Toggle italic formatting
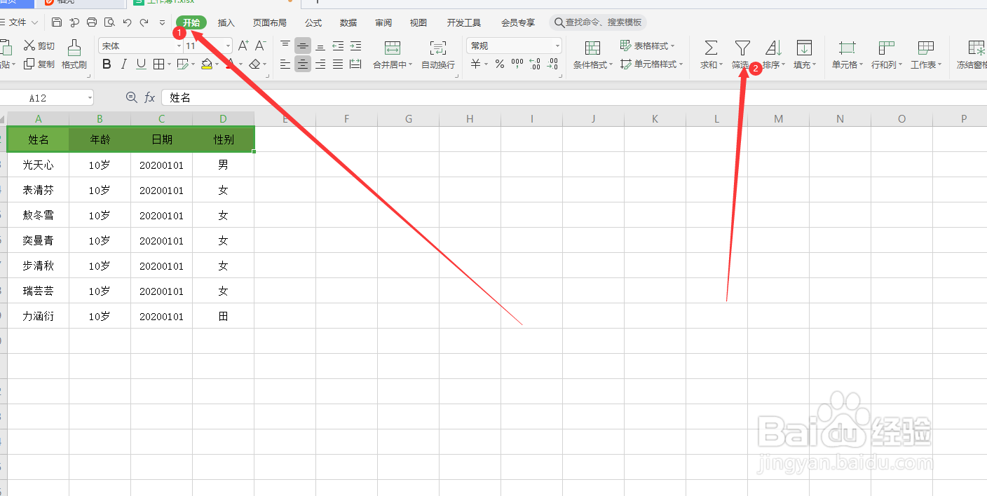Screen dimensions: 987x496 point(124,64)
